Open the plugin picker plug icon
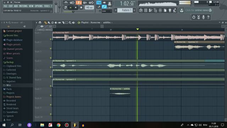 170,10
